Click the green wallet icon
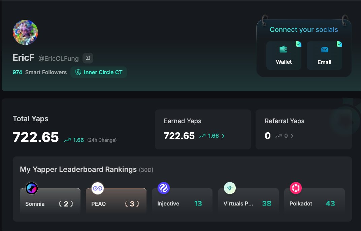The width and height of the screenshot is (361, 231). [284, 49]
